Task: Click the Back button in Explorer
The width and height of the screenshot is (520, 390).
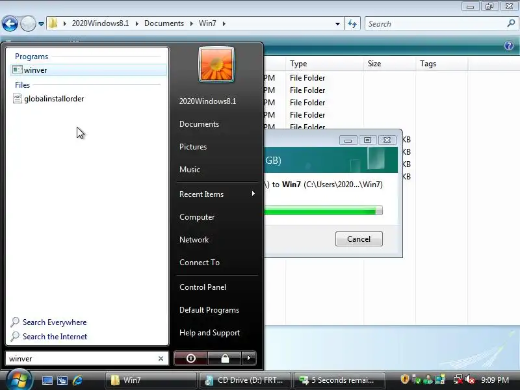Action: pos(10,23)
